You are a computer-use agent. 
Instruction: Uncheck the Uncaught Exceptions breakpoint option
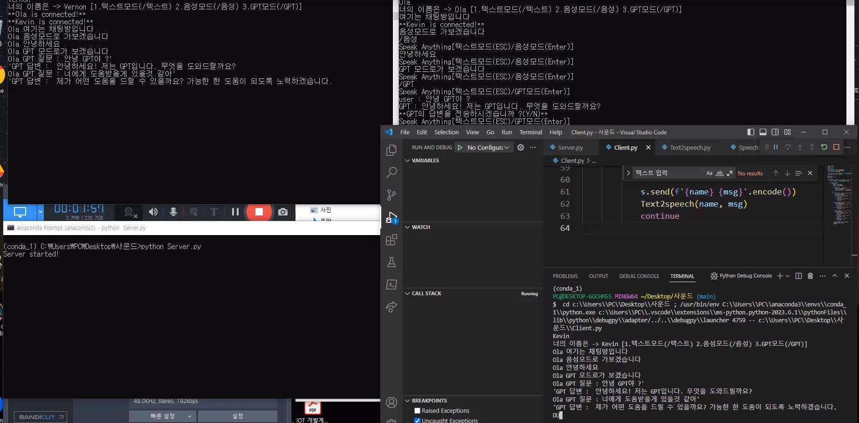[x=417, y=420]
